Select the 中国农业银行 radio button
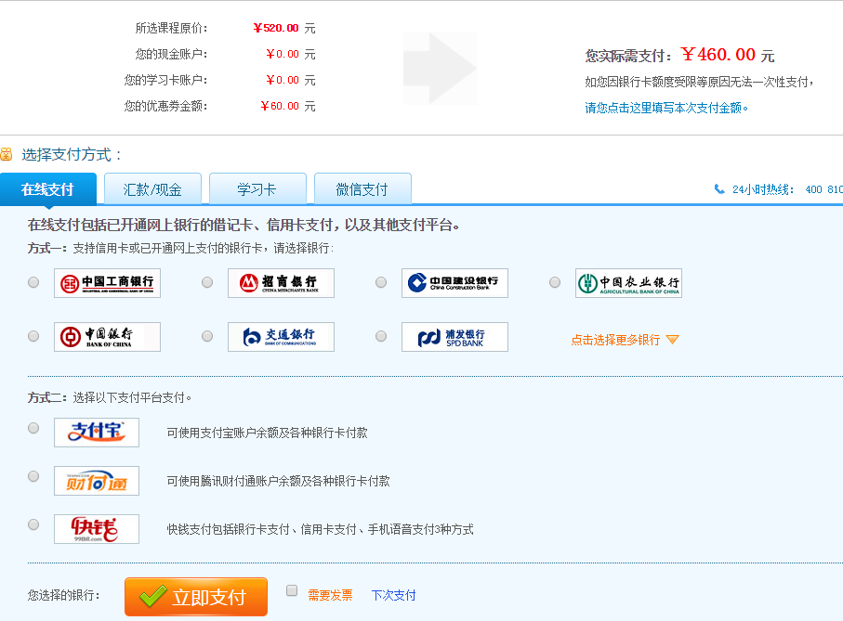 pos(555,282)
